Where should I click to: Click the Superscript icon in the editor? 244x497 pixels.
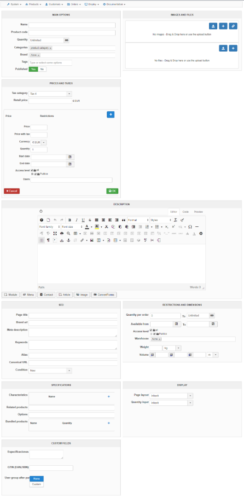click(173, 227)
